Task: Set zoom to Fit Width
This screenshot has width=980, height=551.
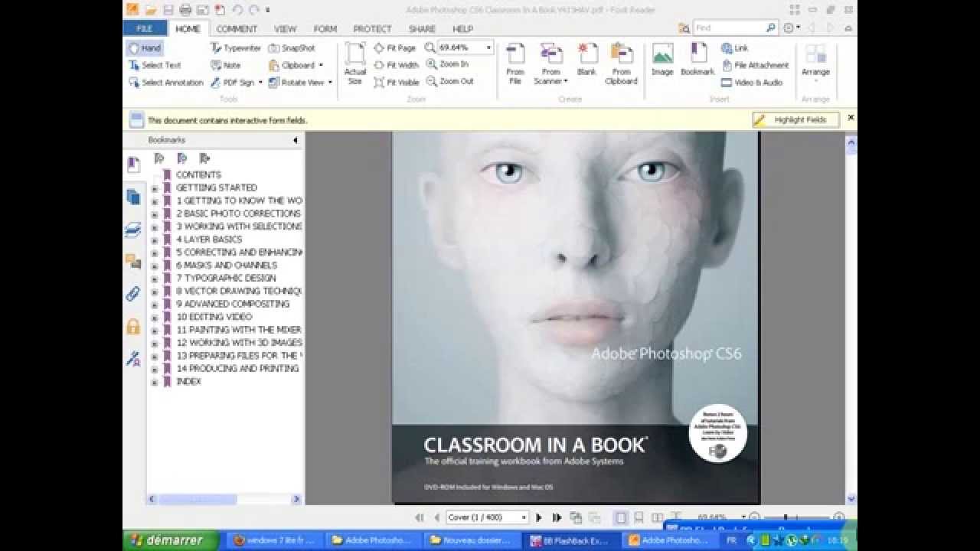Action: coord(396,65)
